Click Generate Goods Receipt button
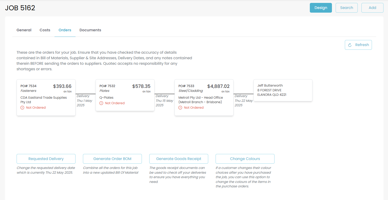The height and width of the screenshot is (200, 388). point(178,159)
